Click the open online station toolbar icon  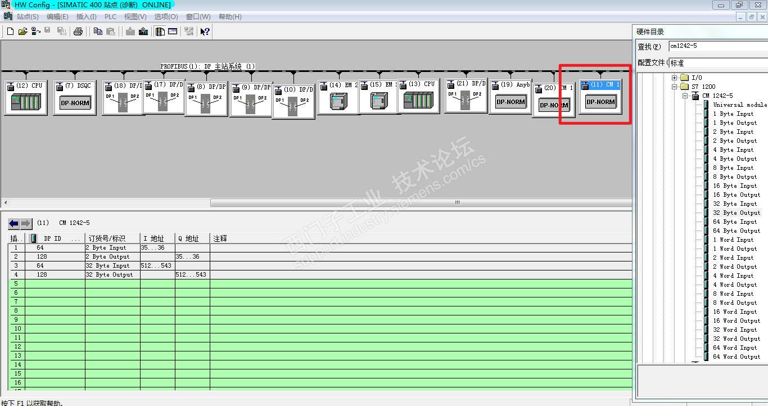[x=35, y=31]
